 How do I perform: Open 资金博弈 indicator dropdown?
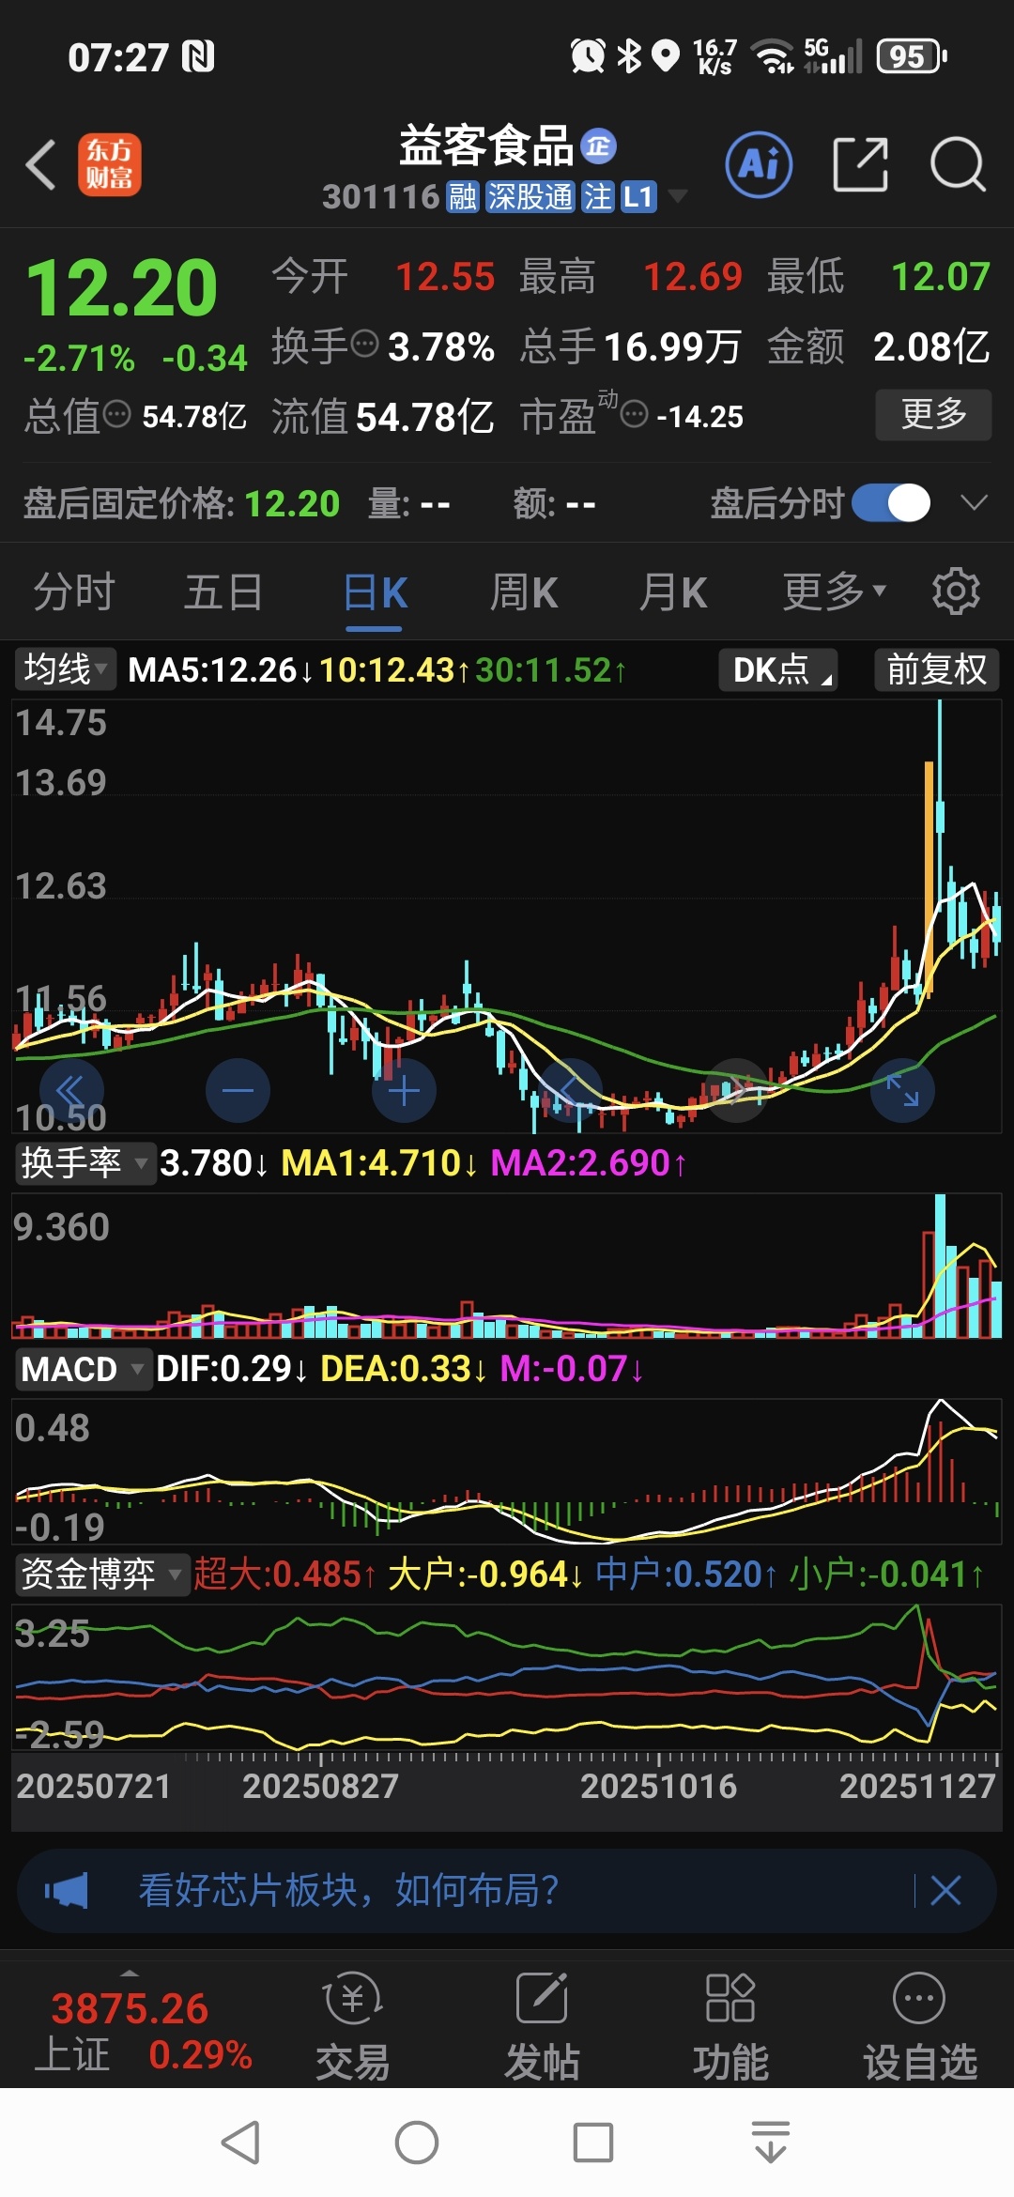(x=101, y=1575)
